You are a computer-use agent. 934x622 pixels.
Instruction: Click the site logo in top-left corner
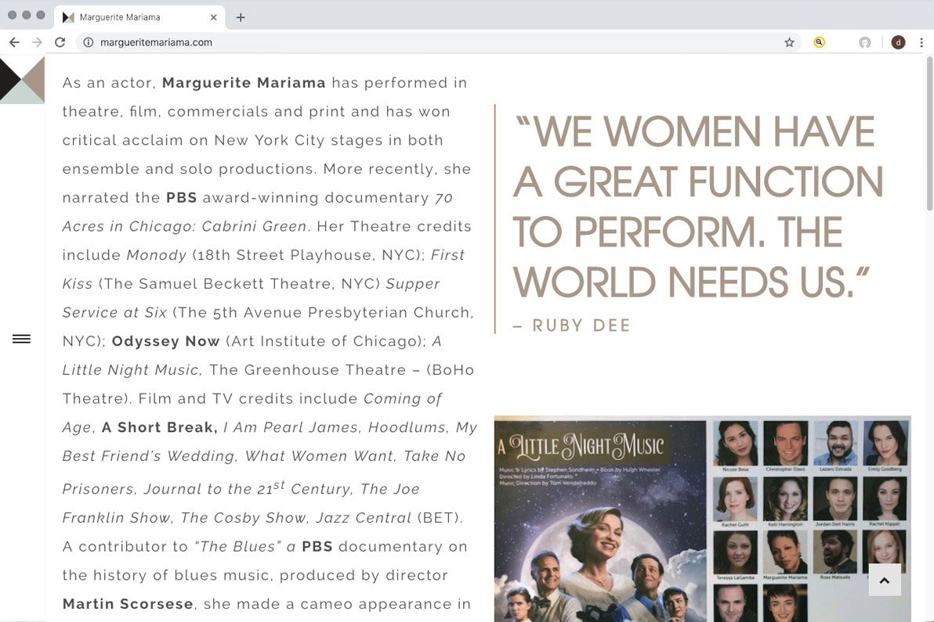point(22,80)
